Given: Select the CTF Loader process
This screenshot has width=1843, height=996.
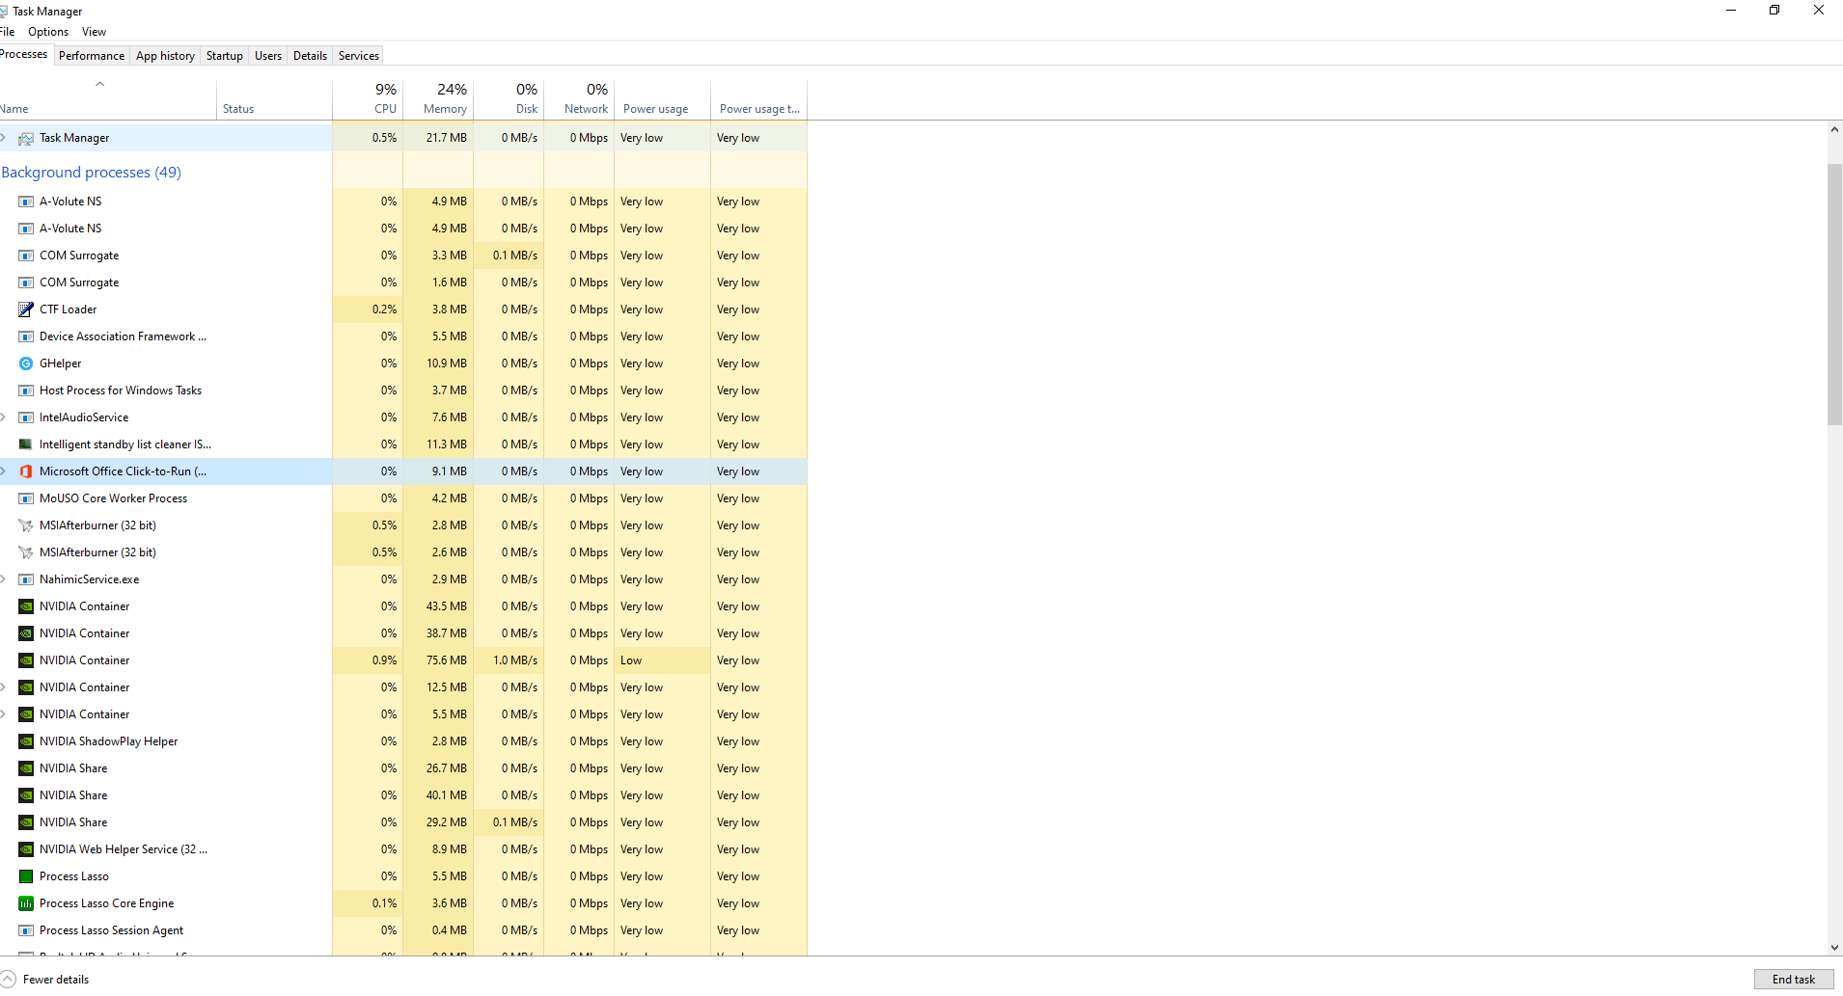Looking at the screenshot, I should (403, 310).
